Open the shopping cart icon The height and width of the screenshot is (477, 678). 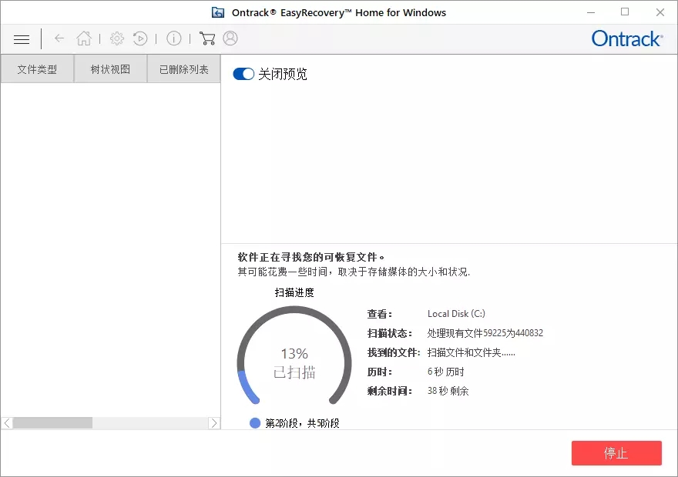pyautogui.click(x=207, y=38)
